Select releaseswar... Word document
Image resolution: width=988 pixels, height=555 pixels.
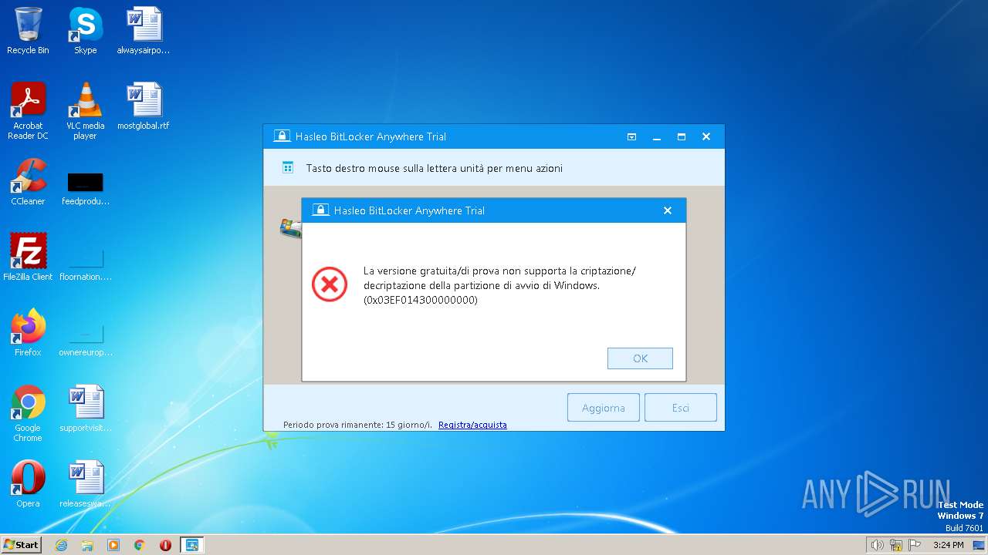click(85, 484)
